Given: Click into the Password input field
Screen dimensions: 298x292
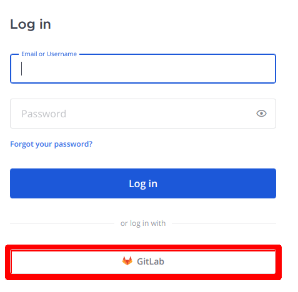Looking at the screenshot, I should (x=143, y=114).
